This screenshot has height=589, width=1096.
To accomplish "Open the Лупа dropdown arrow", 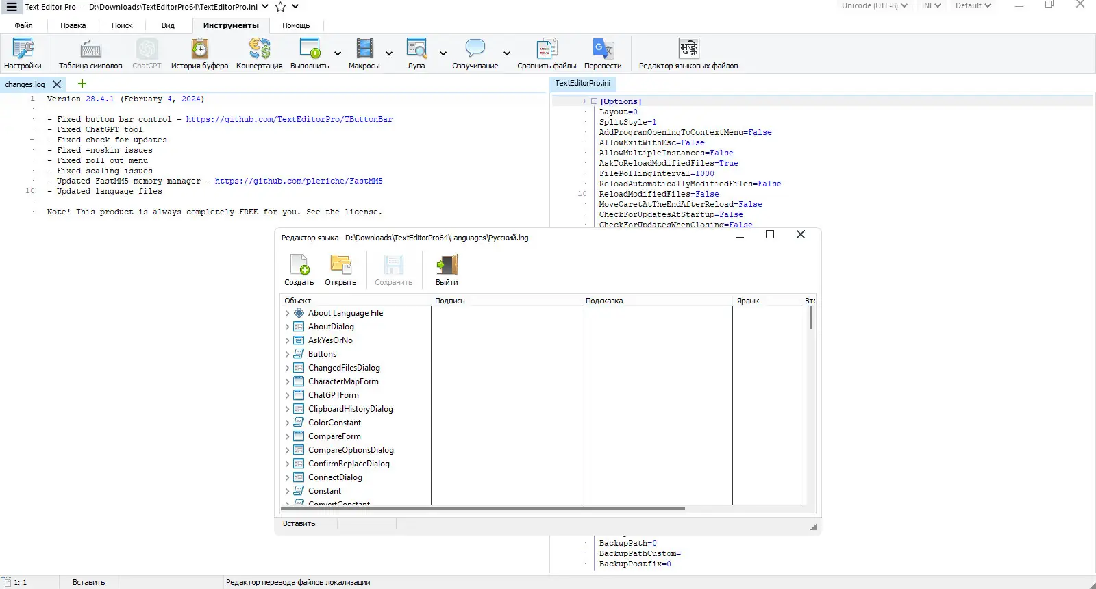I will coord(443,53).
